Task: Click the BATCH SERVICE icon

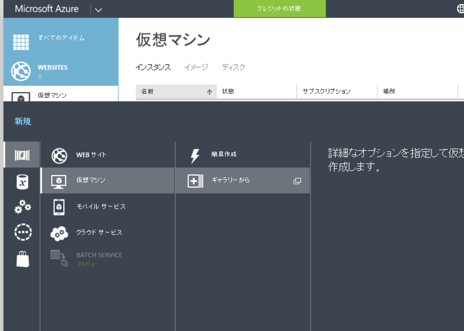Action: coord(59,258)
